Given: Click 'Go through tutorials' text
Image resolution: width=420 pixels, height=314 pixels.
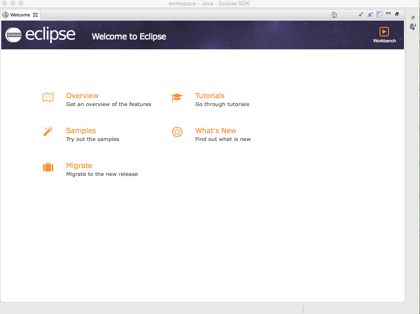Looking at the screenshot, I should coord(222,104).
